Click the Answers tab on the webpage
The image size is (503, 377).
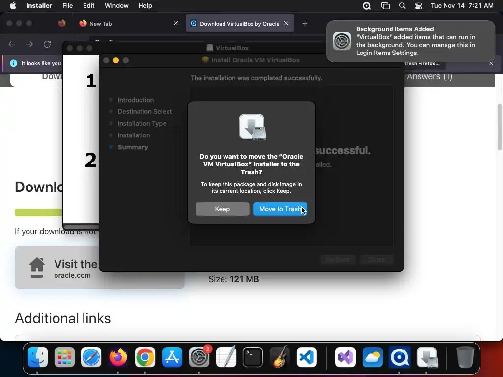pyautogui.click(x=429, y=76)
